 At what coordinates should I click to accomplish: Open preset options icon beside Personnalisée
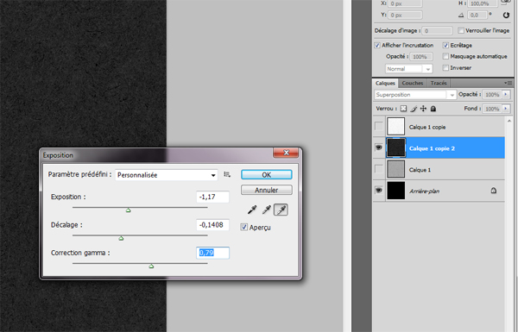tap(227, 174)
